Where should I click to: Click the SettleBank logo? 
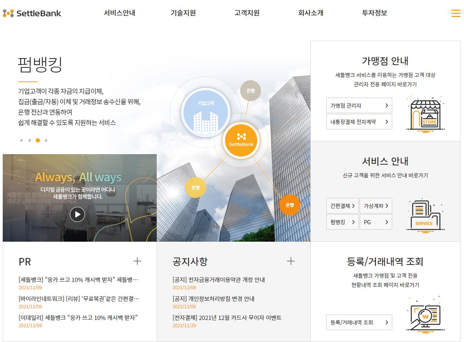tap(32, 13)
